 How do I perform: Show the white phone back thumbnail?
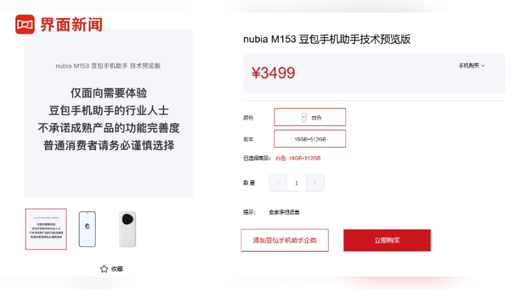[128, 229]
